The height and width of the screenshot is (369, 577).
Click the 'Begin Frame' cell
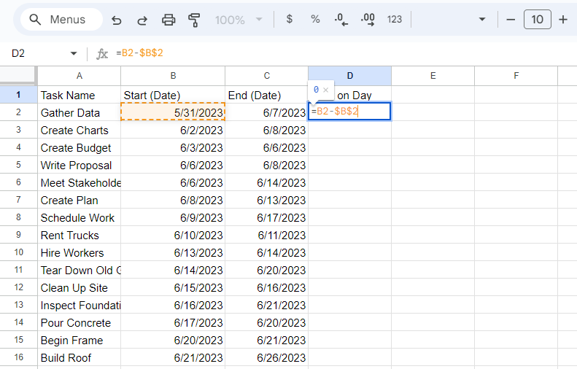click(79, 340)
